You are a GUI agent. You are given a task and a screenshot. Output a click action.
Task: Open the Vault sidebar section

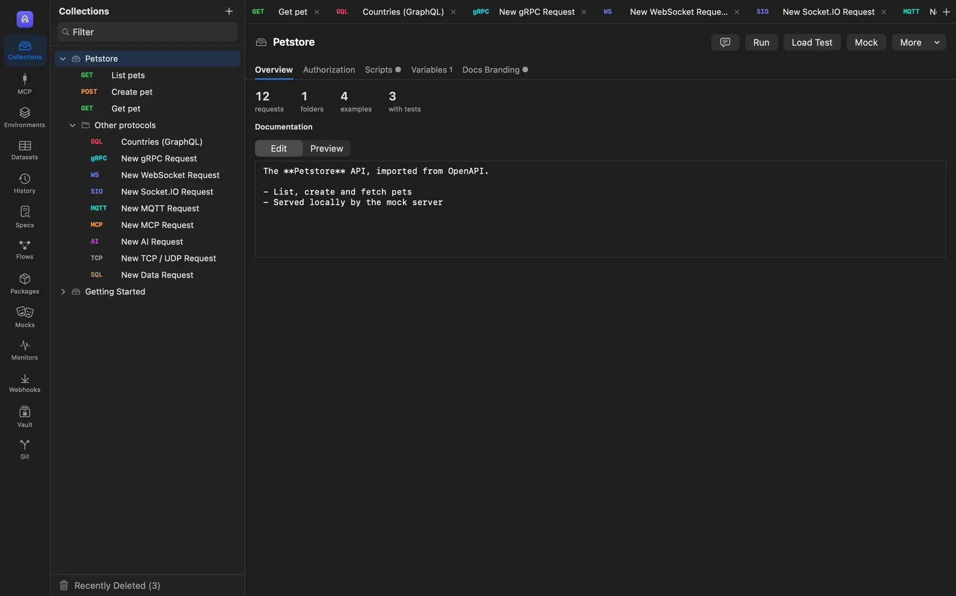[25, 417]
